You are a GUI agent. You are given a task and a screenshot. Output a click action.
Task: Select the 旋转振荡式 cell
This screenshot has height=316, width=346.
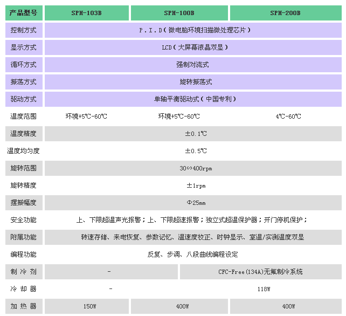click(x=195, y=82)
